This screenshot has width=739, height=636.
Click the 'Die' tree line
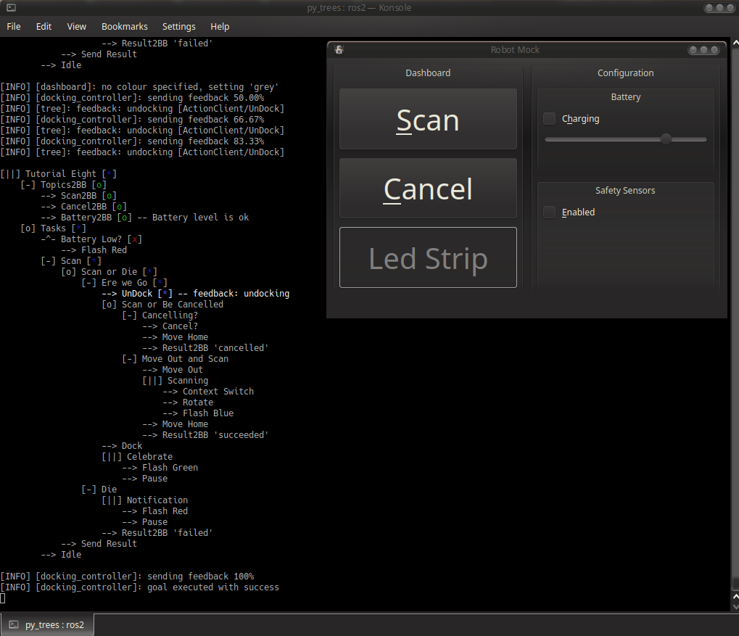click(x=99, y=490)
